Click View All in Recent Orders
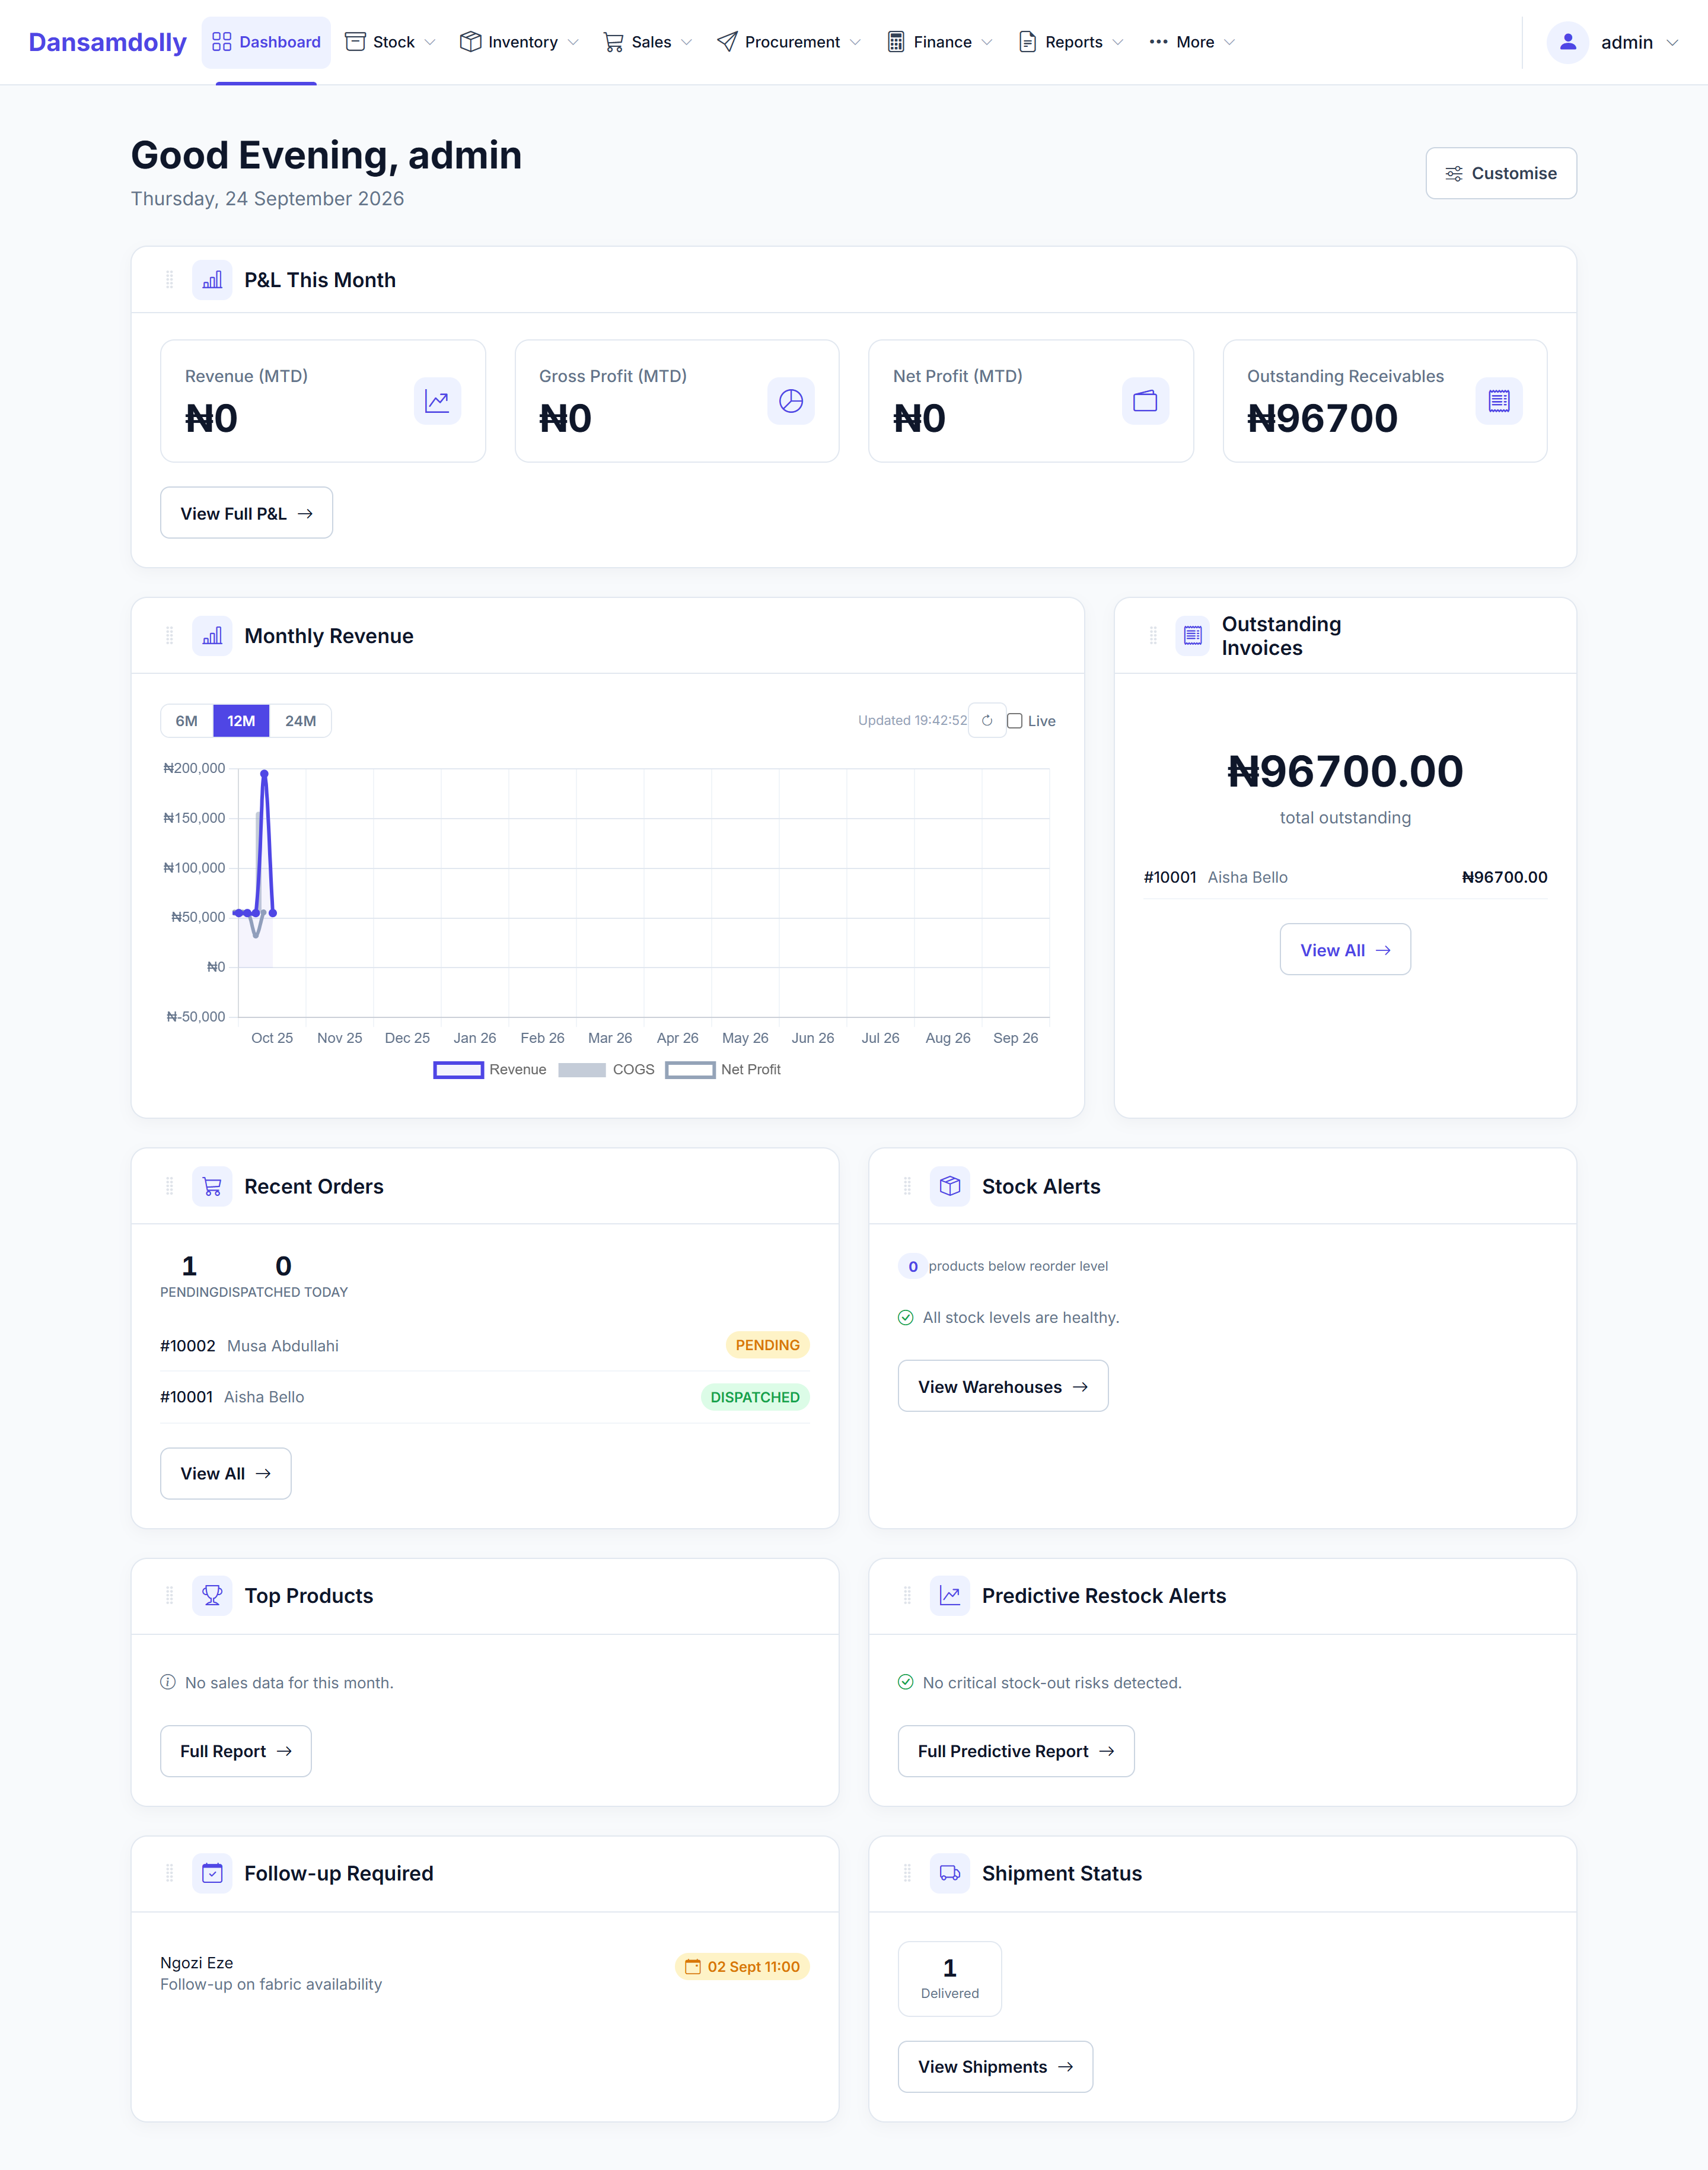Screen dimensions: 1708x2170 [225, 1474]
